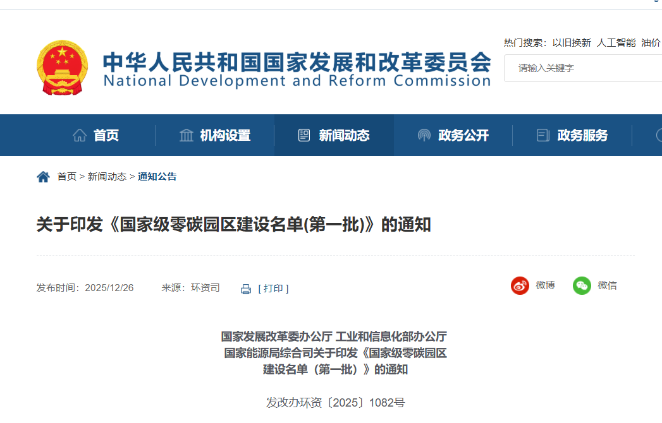
Task: Open the 机构设置 navigation menu
Action: (x=225, y=135)
